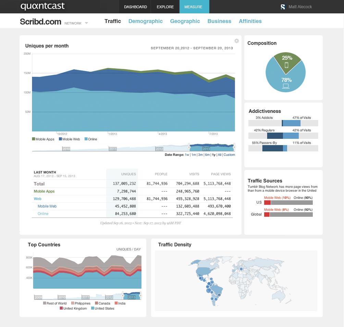Click the Web row link in table

[x=37, y=199]
